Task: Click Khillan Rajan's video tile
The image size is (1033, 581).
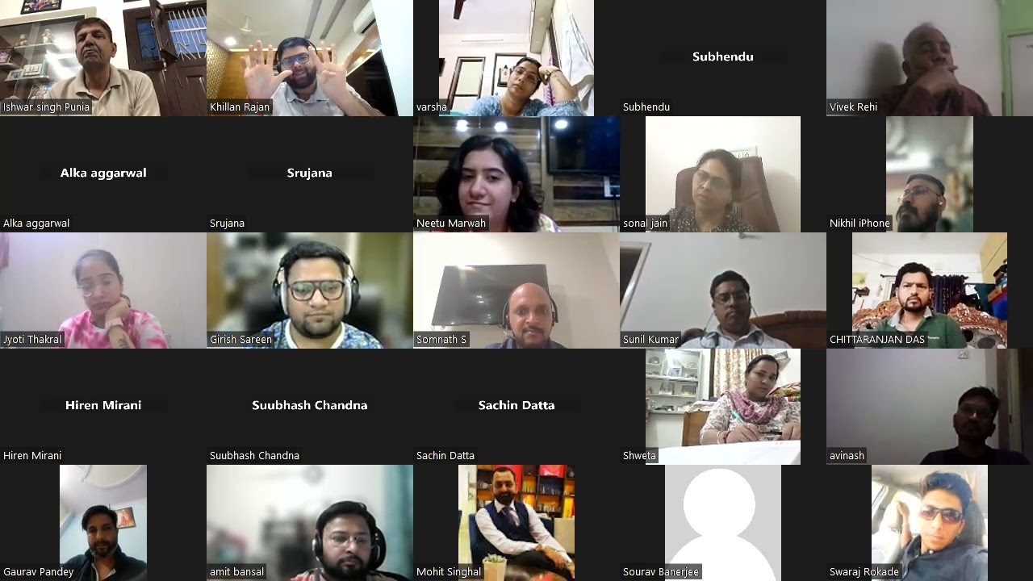Action: [x=310, y=58]
